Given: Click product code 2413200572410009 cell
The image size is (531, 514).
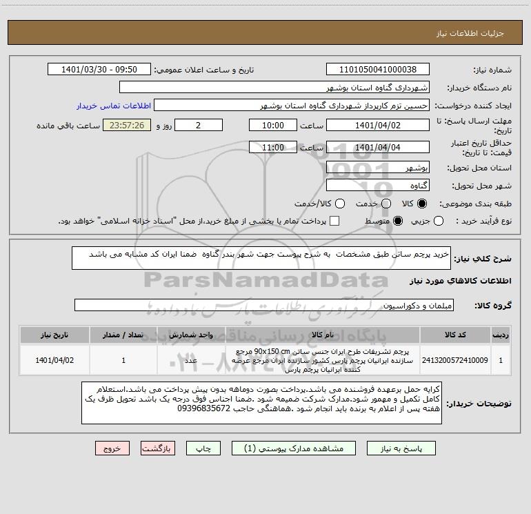Looking at the screenshot, I should pyautogui.click(x=455, y=360).
